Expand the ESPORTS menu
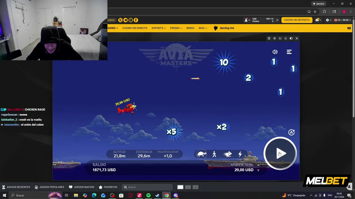Screen dimensions: 355x199 [x=158, y=28]
